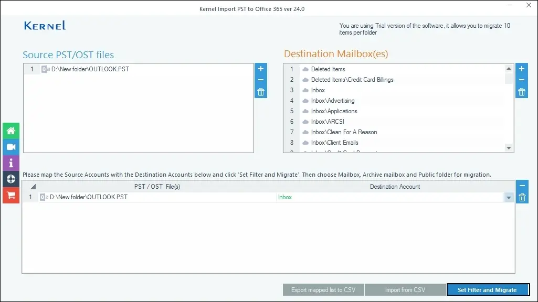Screen dimensions: 538x302
Task: Select Deleted Items\Credit Card Billings mailbox
Action: click(x=395, y=80)
